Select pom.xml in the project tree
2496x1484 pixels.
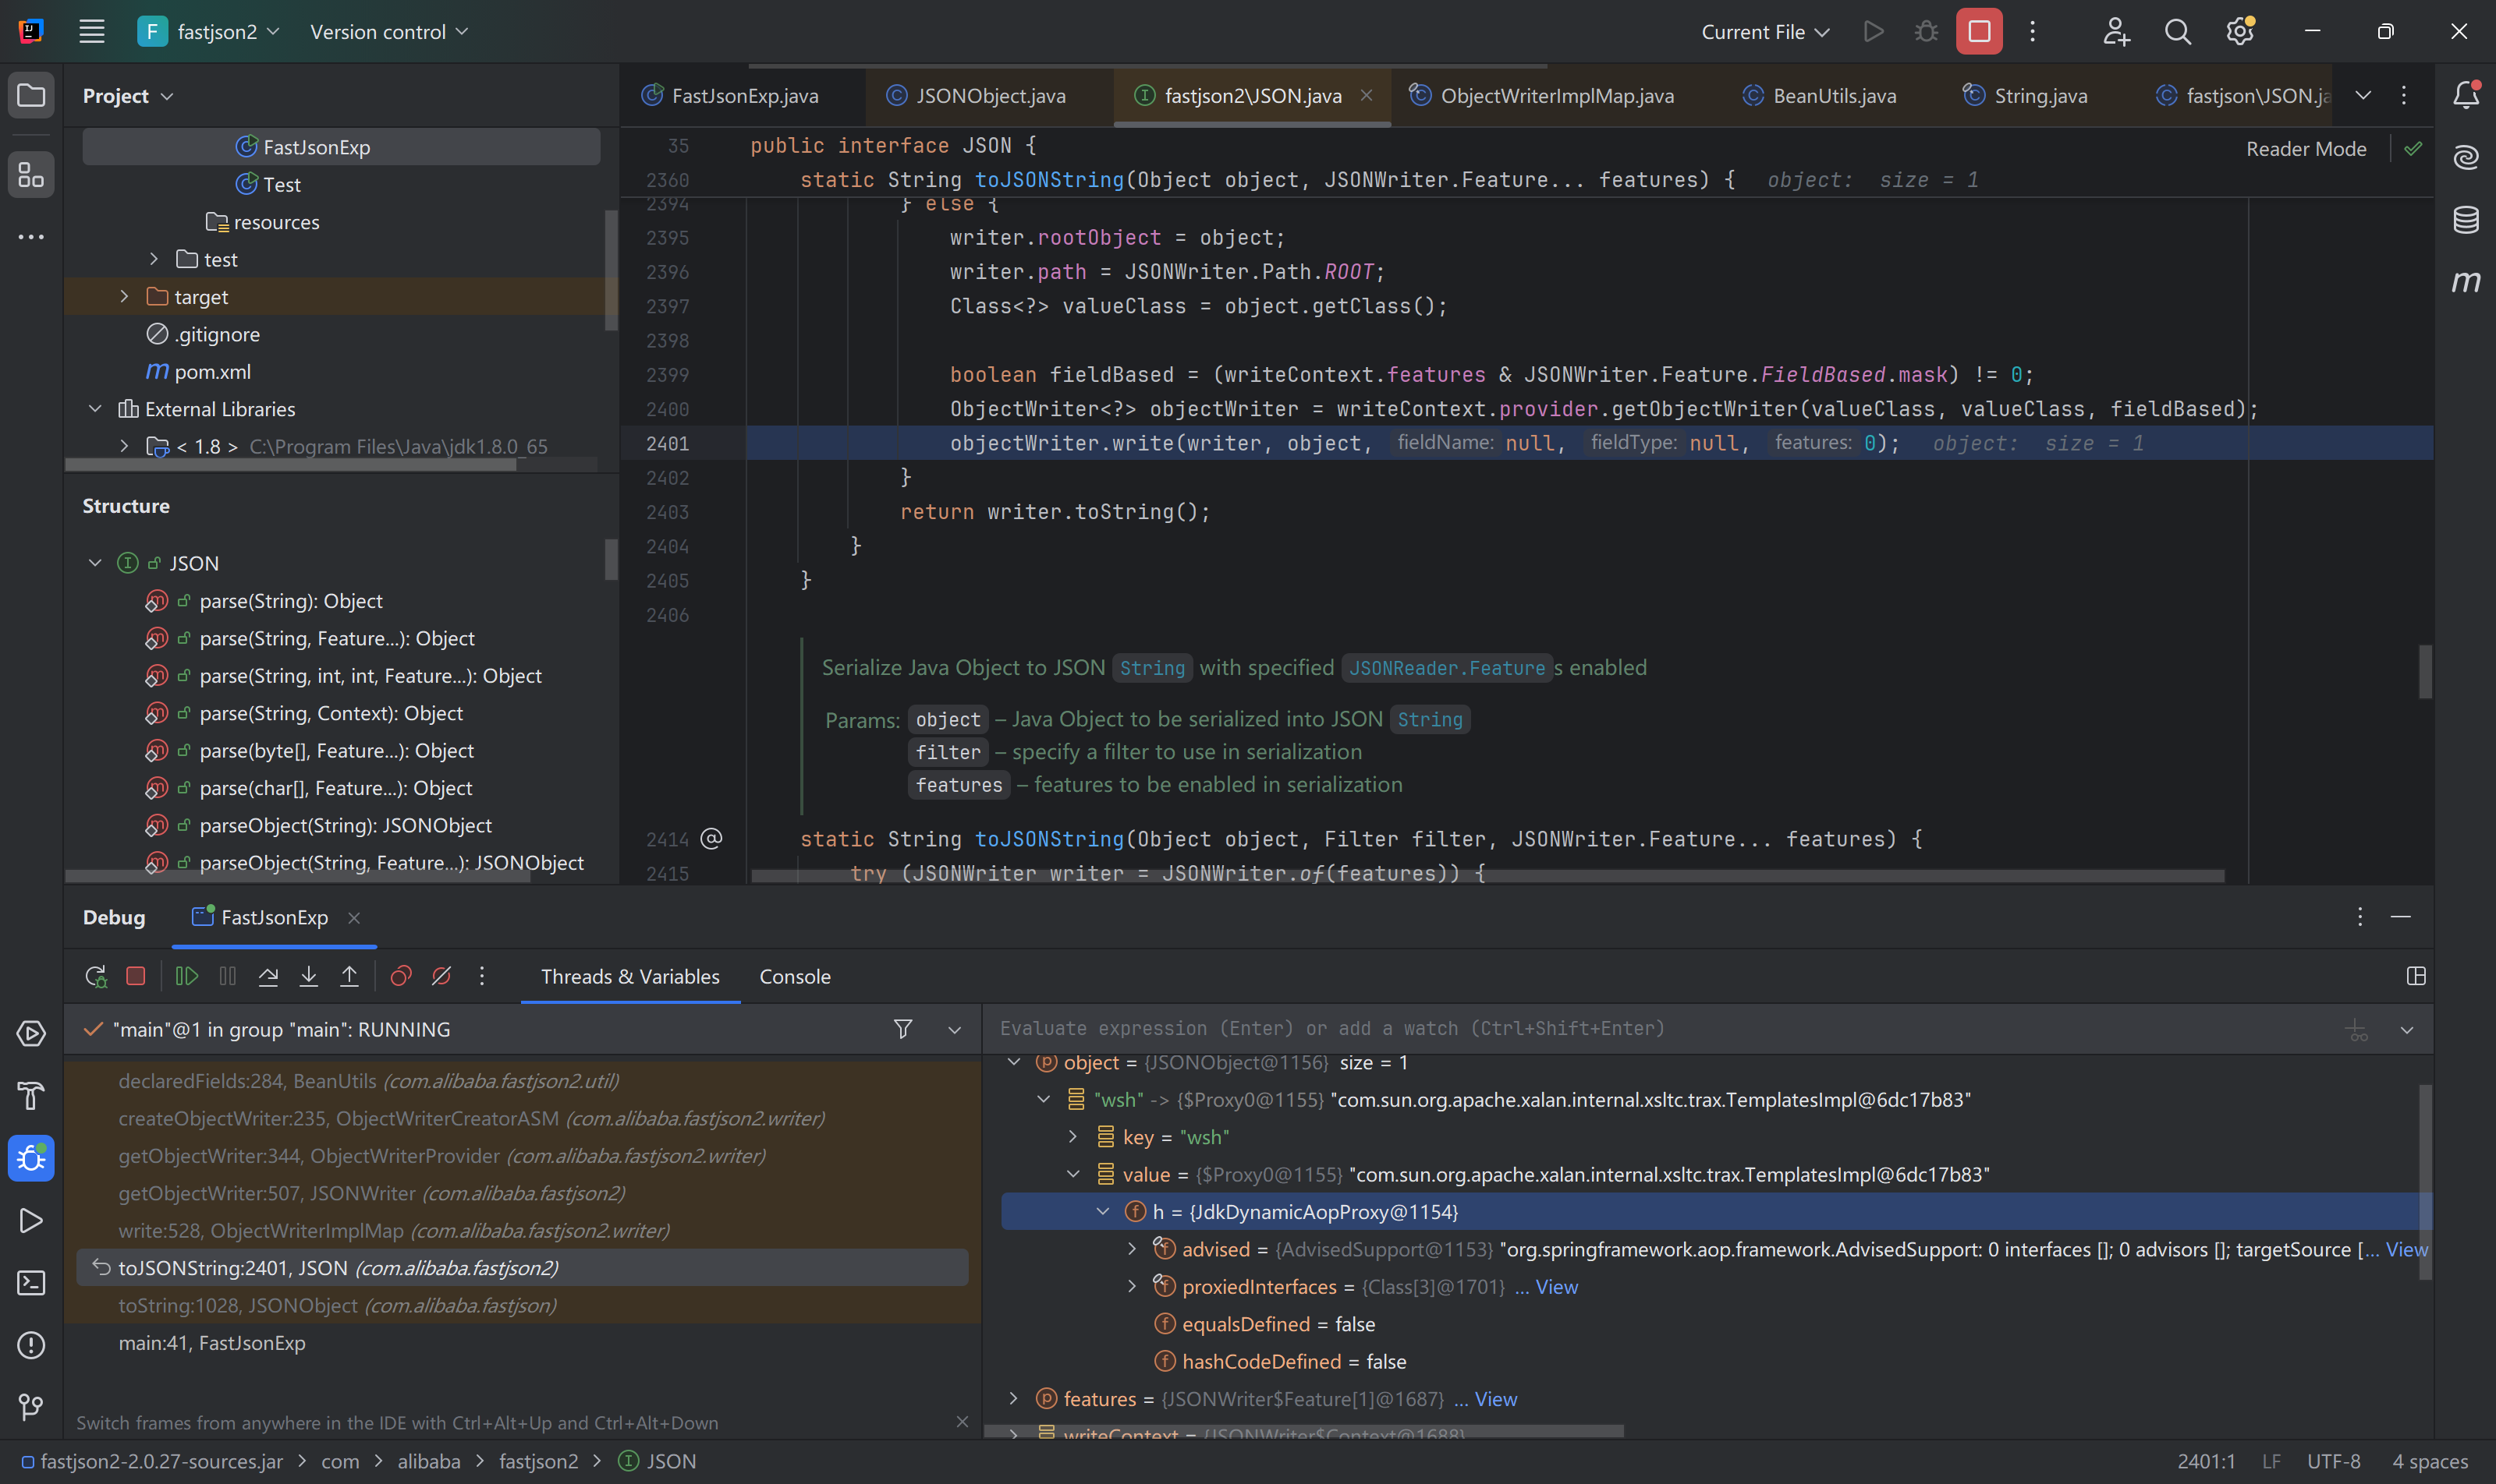click(x=212, y=372)
